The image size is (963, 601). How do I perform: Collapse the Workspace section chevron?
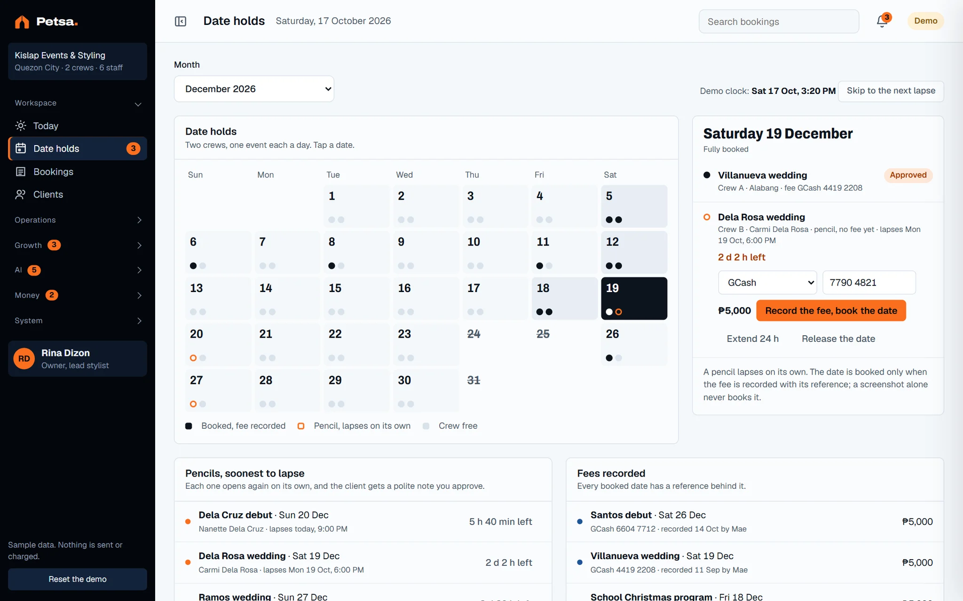pos(138,104)
